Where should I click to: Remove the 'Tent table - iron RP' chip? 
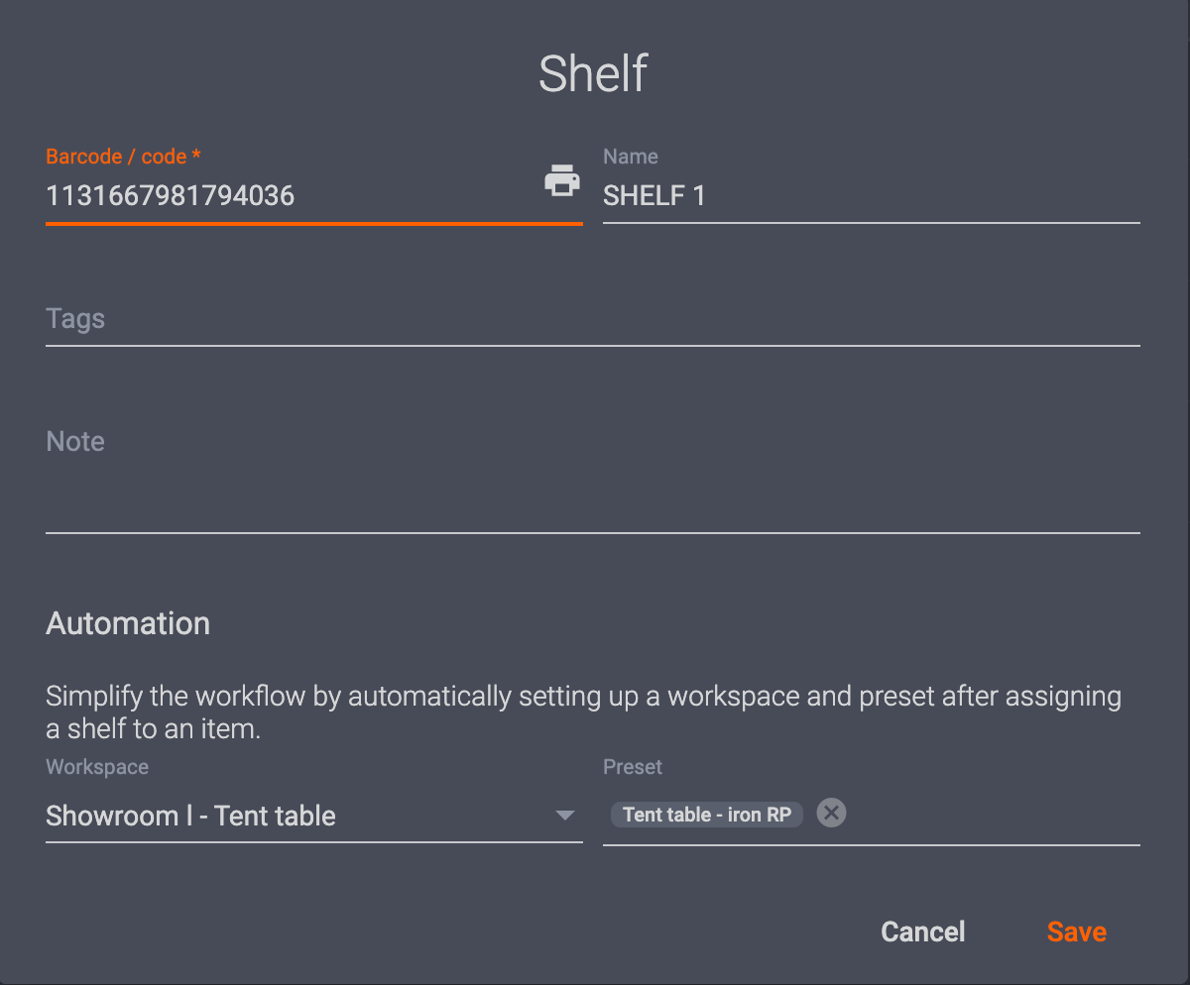point(831,814)
